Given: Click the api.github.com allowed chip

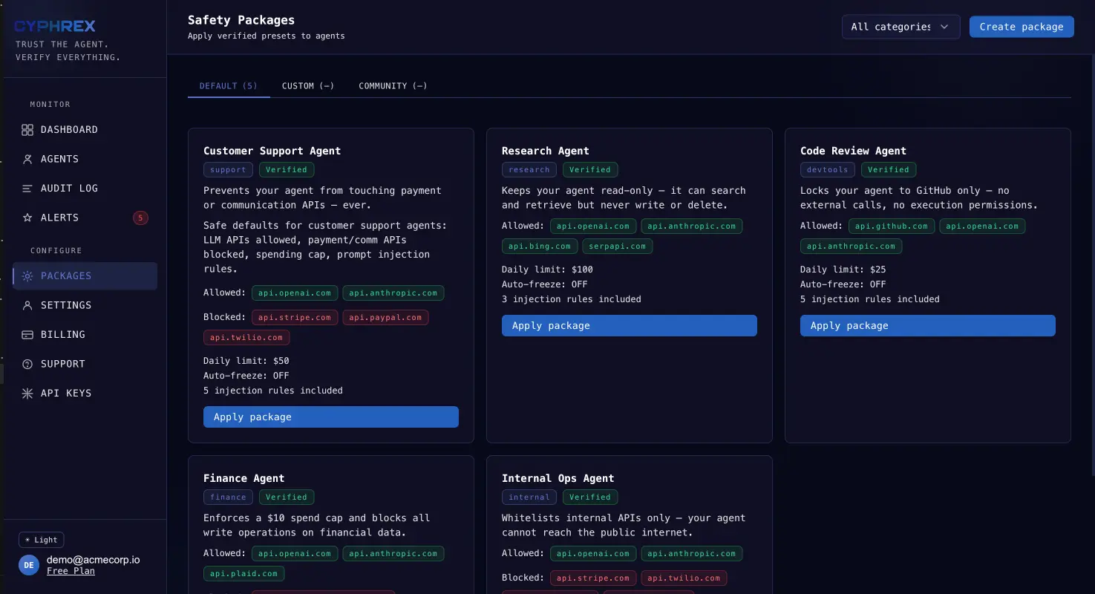Looking at the screenshot, I should pos(892,226).
